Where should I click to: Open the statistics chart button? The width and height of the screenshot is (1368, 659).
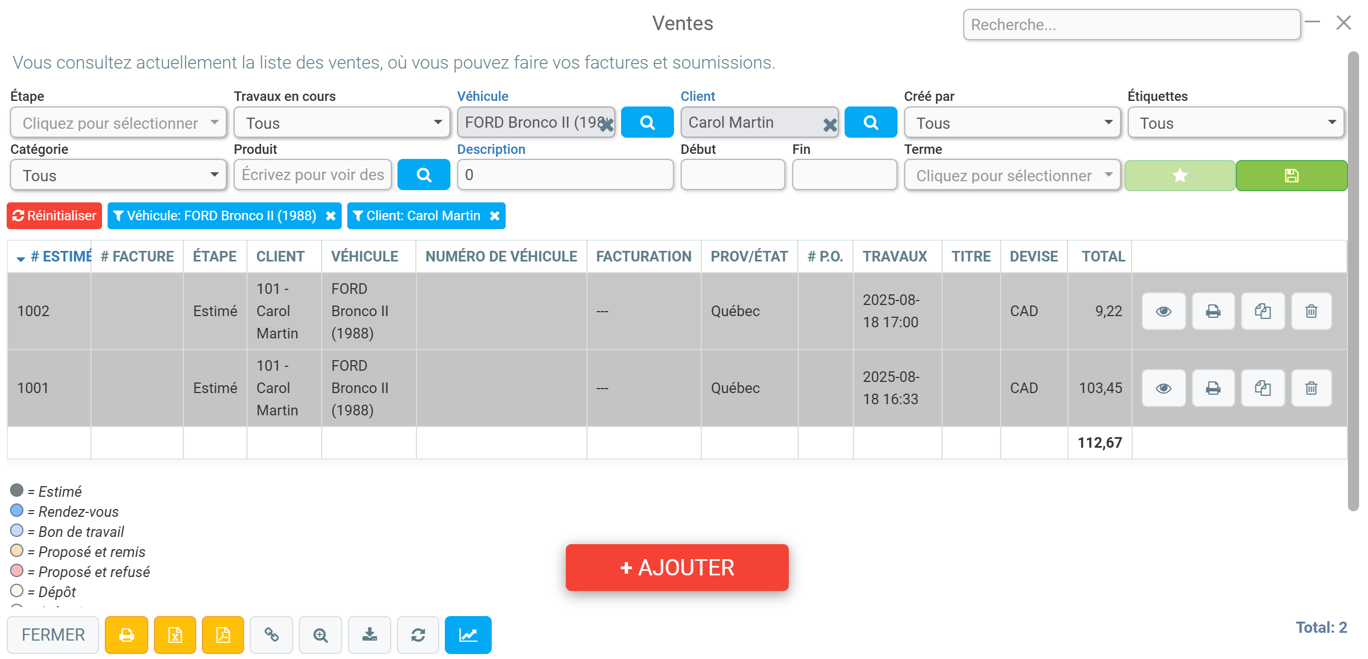click(468, 635)
